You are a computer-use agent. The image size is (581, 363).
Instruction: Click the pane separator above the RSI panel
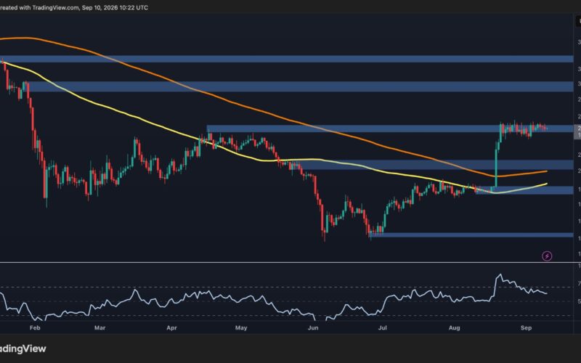[290, 263]
